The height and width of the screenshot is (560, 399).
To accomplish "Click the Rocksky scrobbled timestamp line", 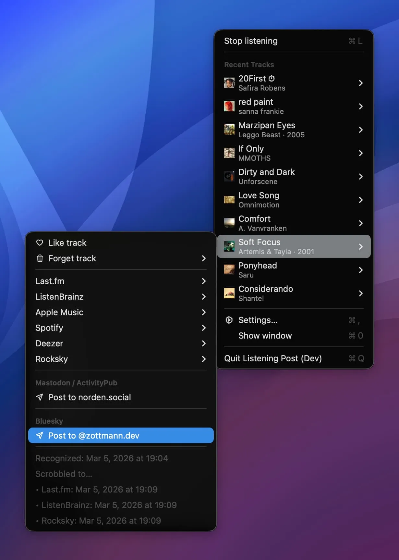I will tap(99, 521).
